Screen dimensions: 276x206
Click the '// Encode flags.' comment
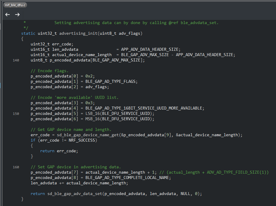49,71
